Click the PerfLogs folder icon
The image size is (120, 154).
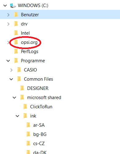pos(16,51)
